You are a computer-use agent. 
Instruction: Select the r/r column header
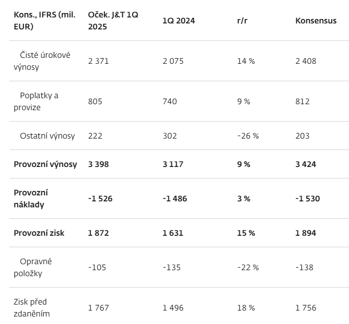[x=244, y=20]
